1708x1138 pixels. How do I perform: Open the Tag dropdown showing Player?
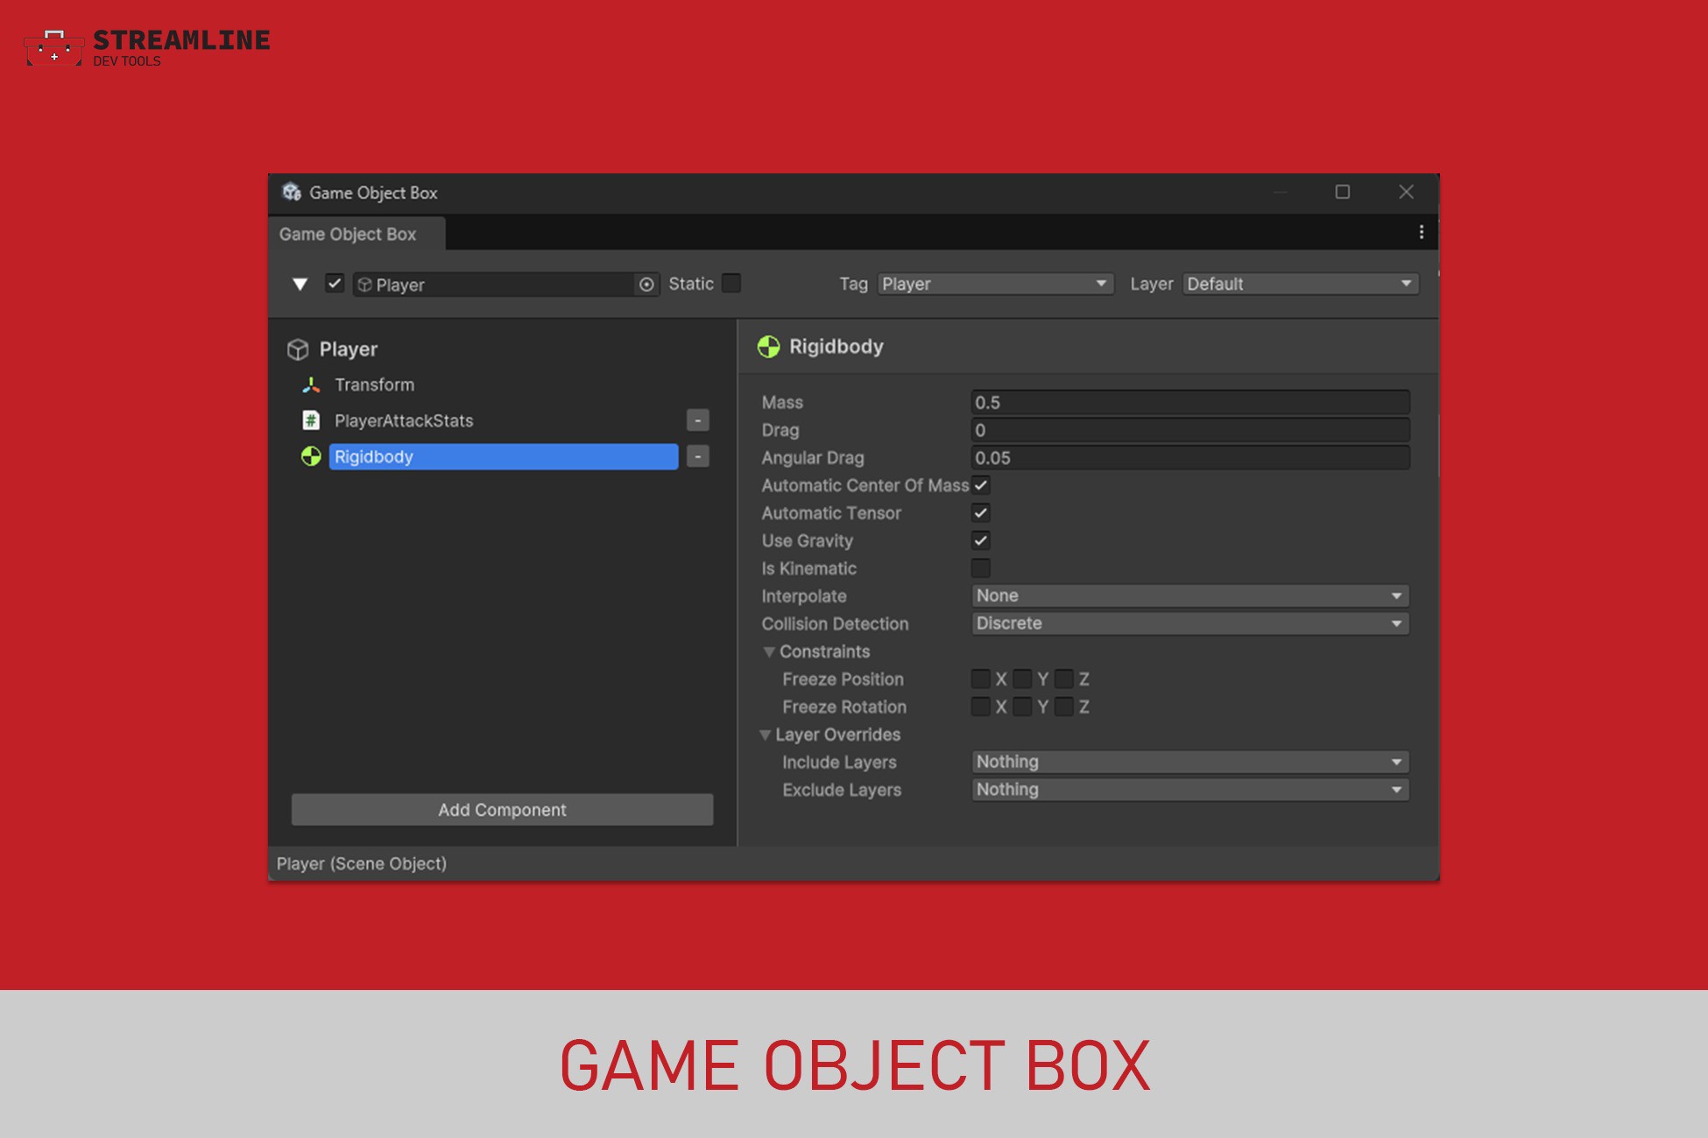995,284
